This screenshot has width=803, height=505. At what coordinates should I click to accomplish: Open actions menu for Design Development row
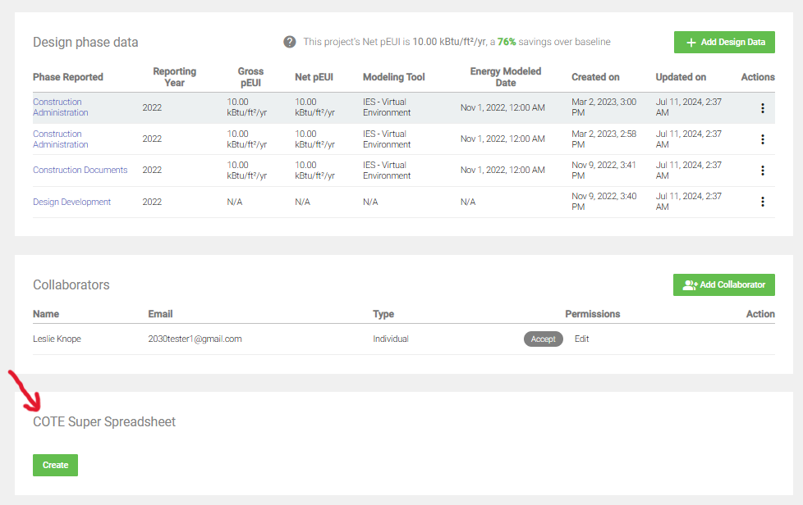763,202
